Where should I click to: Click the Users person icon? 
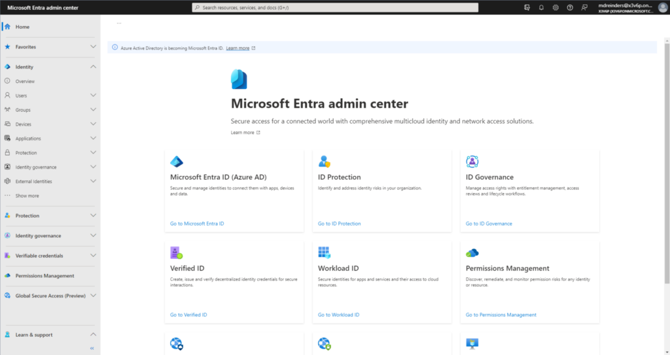coord(7,95)
